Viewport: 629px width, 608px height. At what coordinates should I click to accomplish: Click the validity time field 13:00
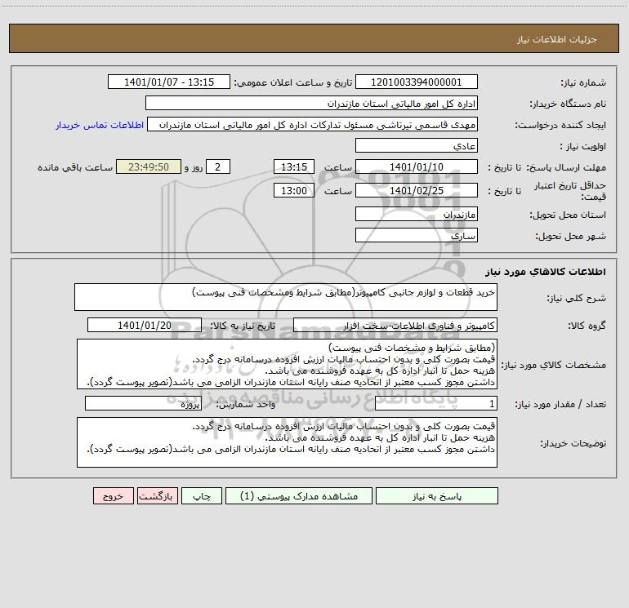pyautogui.click(x=293, y=190)
